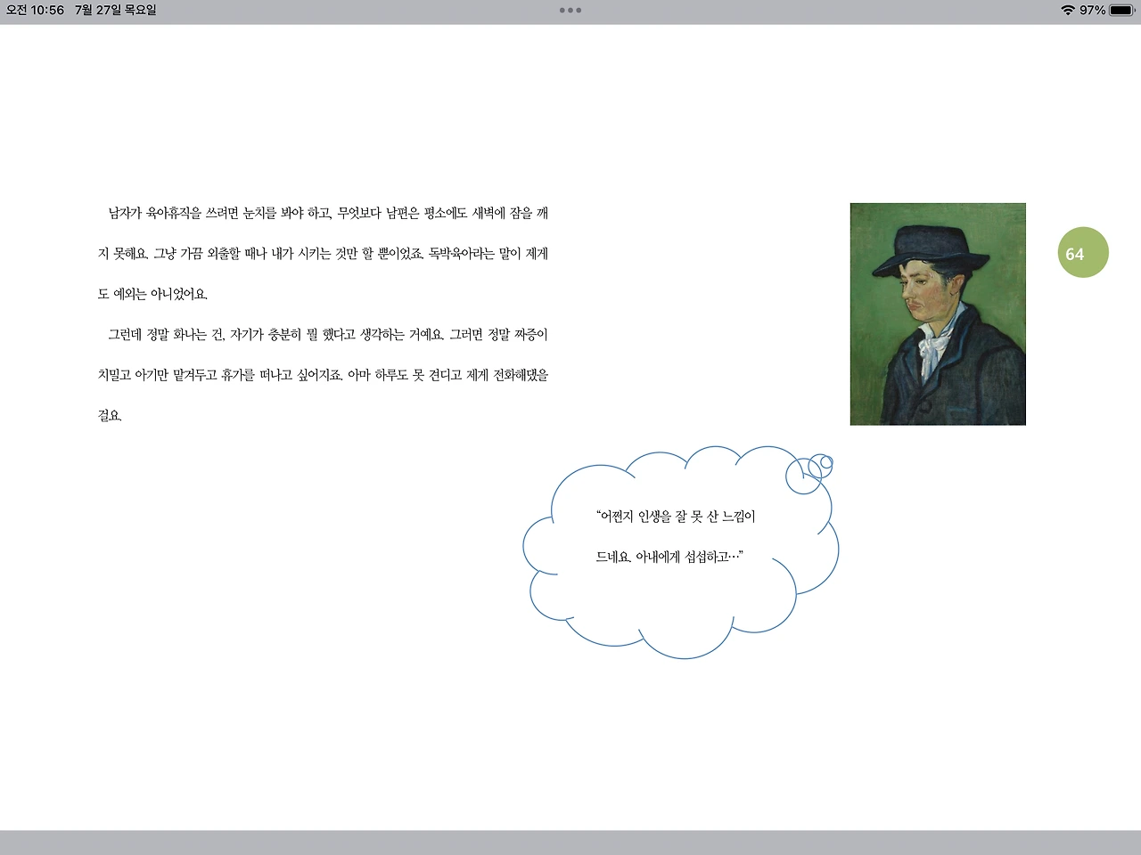The height and width of the screenshot is (855, 1141).
Task: Expand the thought bubble quote
Action: (x=674, y=534)
